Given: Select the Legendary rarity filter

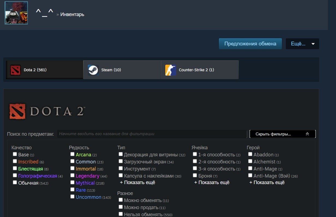Looking at the screenshot, I should point(72,175).
